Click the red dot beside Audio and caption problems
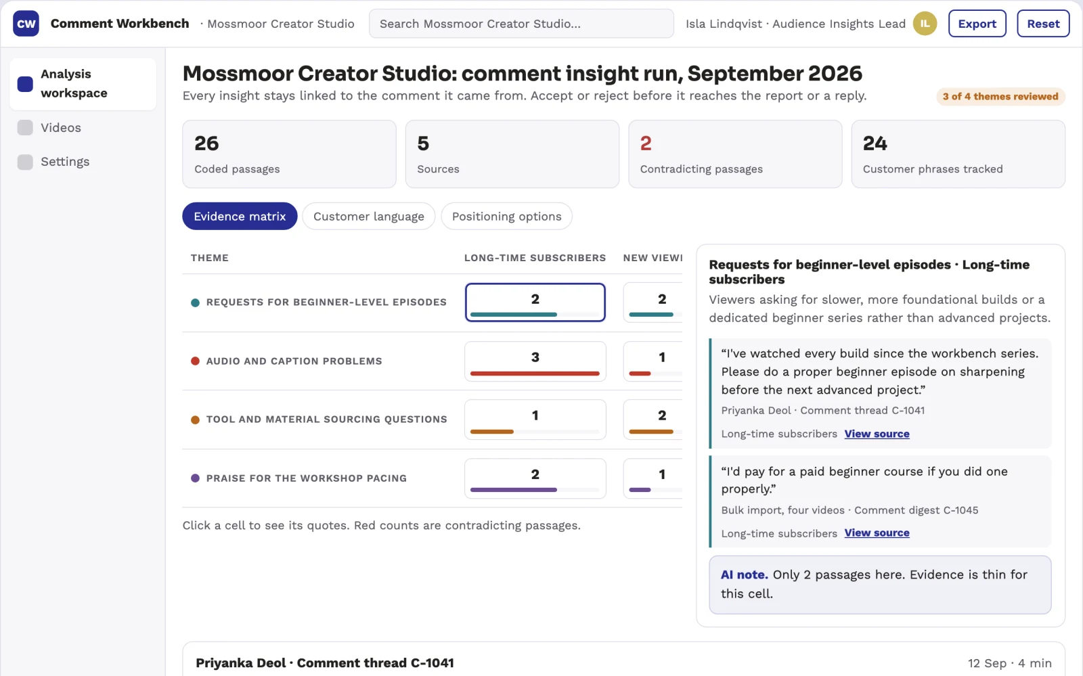This screenshot has width=1083, height=676. click(195, 361)
